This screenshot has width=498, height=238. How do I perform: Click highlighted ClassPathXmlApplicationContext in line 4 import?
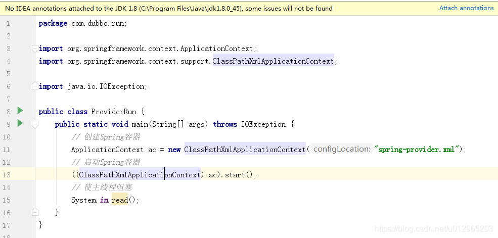click(273, 61)
